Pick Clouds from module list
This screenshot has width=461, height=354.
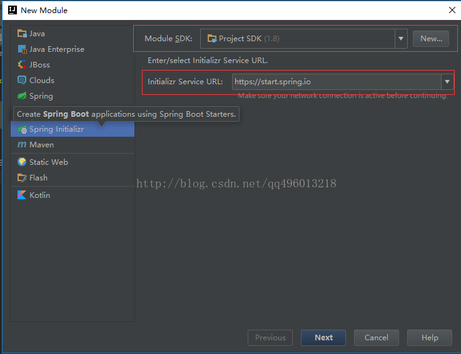coord(73,80)
